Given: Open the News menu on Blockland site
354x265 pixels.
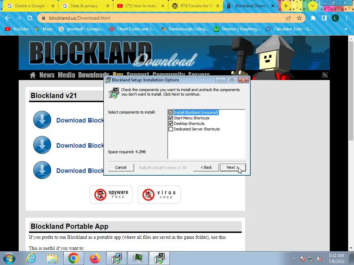Looking at the screenshot, I should (x=47, y=75).
